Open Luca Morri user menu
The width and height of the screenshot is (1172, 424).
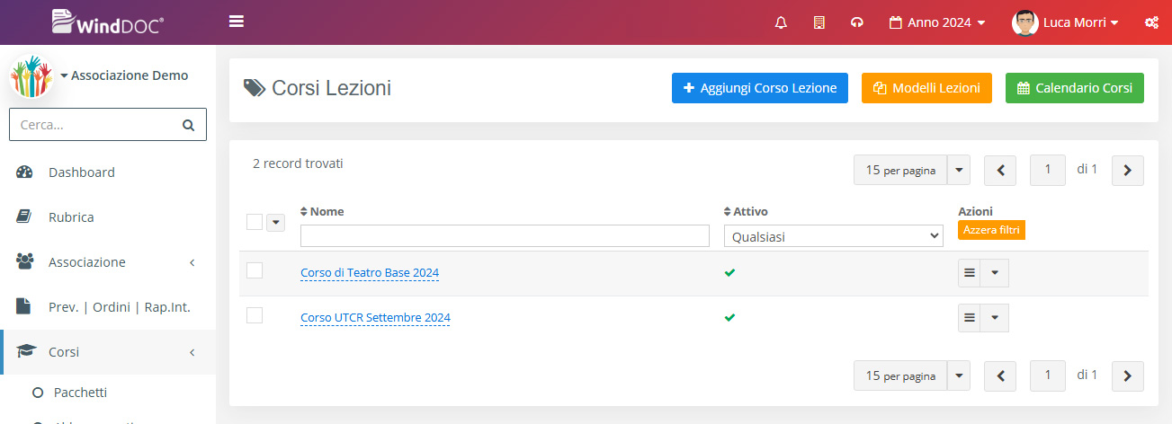click(x=1066, y=22)
